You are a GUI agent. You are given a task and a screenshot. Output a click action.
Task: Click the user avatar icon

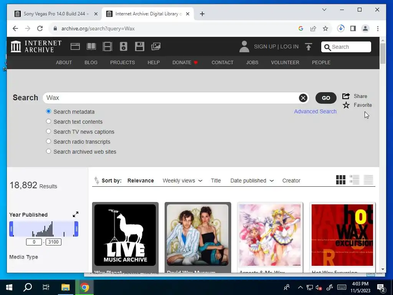point(244,46)
